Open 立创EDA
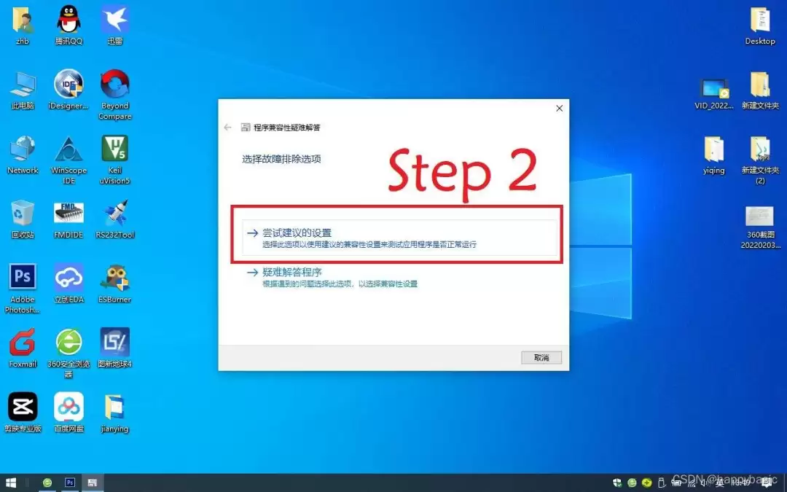 click(x=68, y=279)
